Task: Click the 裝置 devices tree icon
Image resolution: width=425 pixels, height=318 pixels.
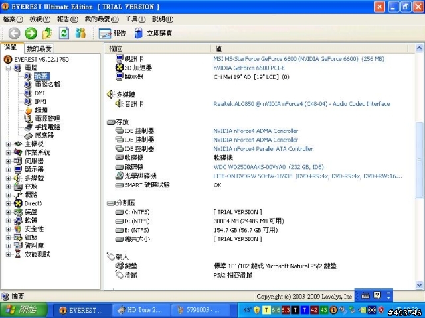Action: coord(18,212)
